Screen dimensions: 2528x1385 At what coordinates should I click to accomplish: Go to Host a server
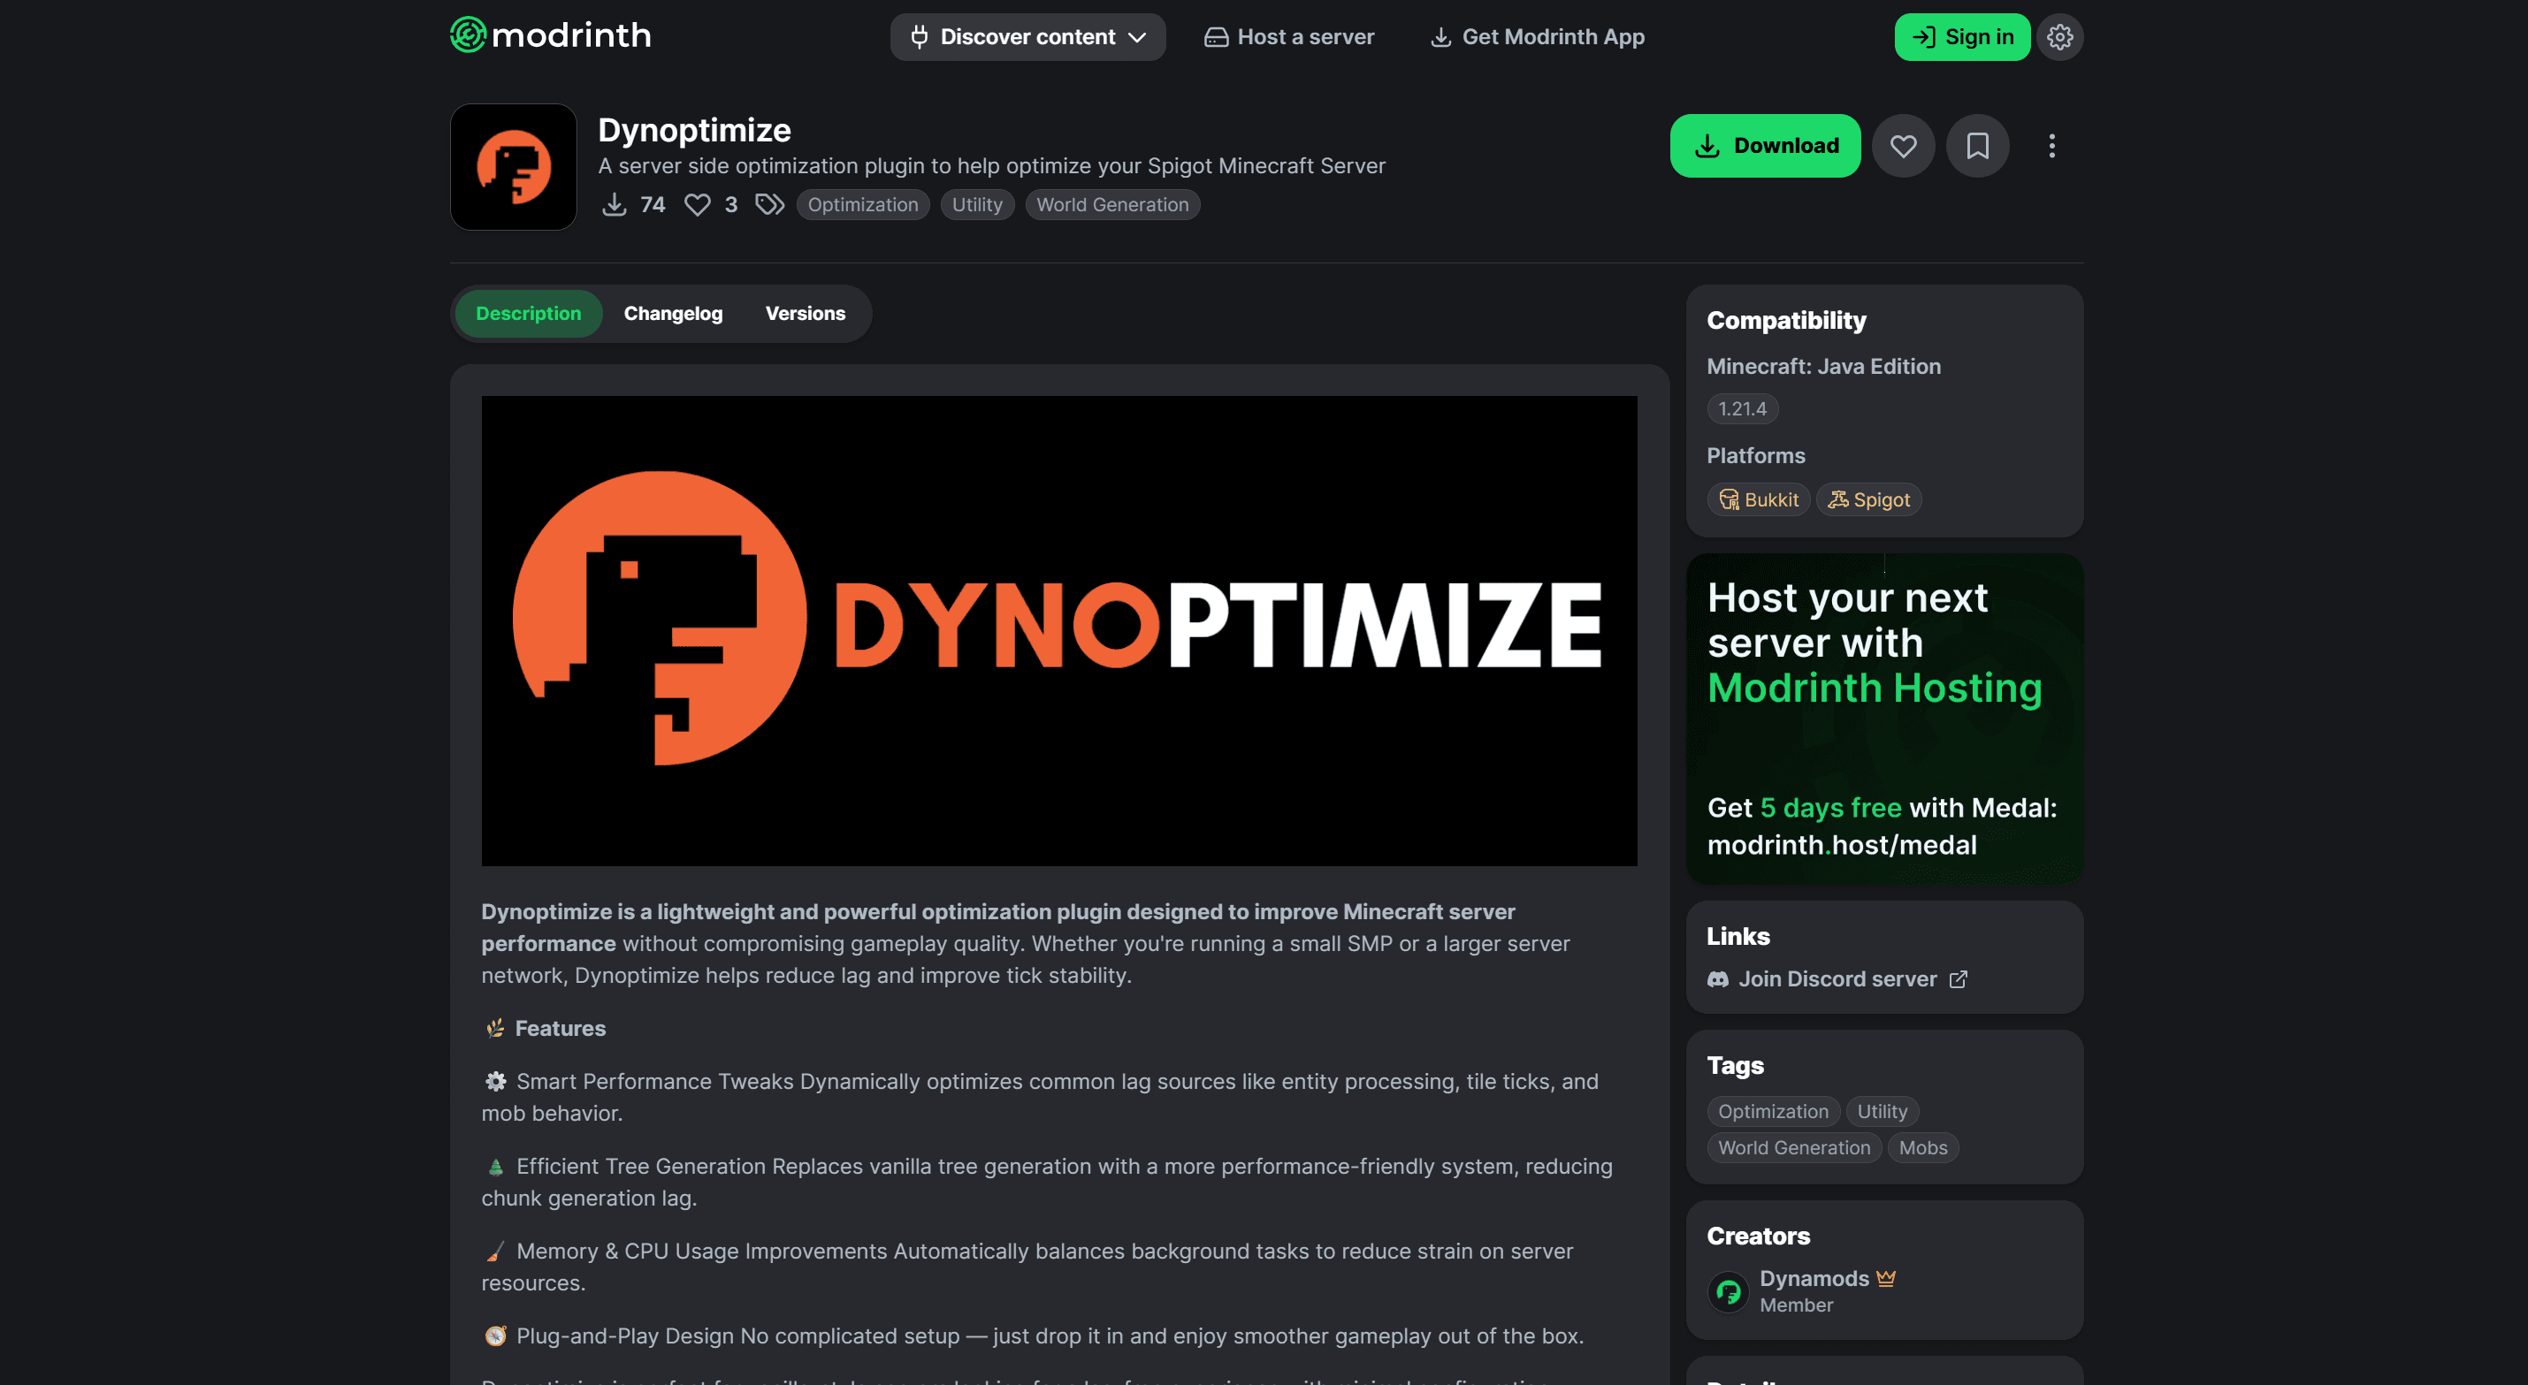coord(1289,36)
